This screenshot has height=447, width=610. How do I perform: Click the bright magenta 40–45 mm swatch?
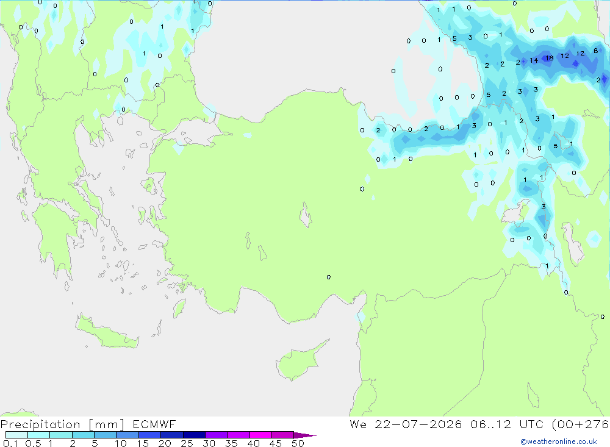tap(260, 435)
